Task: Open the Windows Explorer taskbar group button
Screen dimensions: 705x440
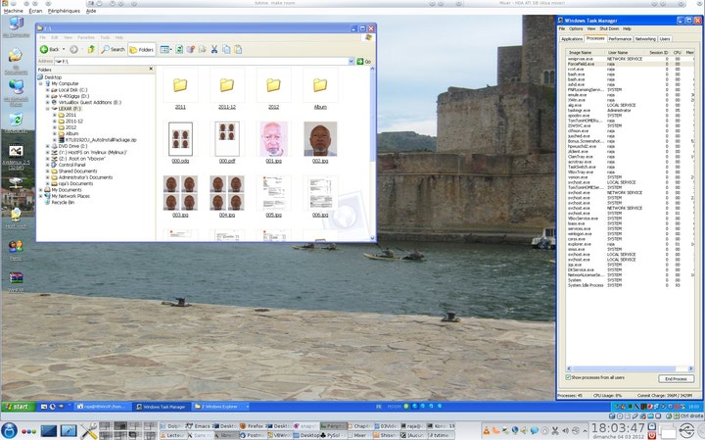Action: coord(220,407)
